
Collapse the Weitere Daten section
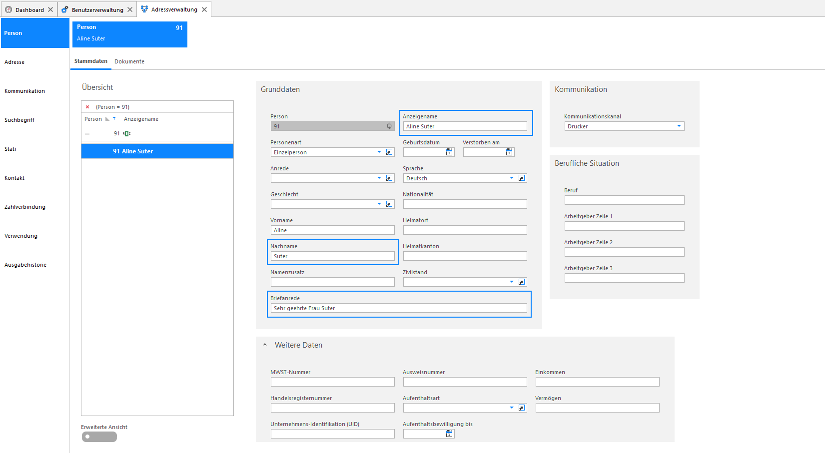265,345
